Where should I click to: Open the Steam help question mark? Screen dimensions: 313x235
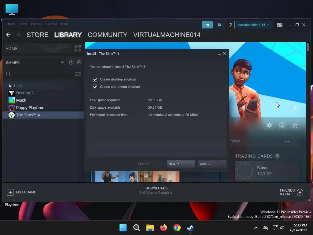[x=230, y=25]
